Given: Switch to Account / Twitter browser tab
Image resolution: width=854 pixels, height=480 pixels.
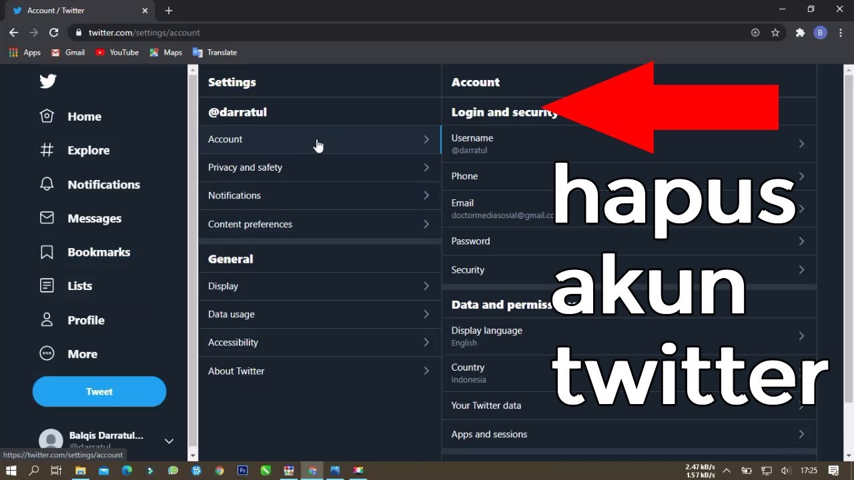Looking at the screenshot, I should [x=80, y=11].
